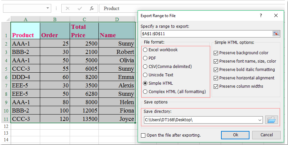This screenshot has width=288, height=145.
Task: Toggle Preserve bold italic formatting
Action: (216, 70)
